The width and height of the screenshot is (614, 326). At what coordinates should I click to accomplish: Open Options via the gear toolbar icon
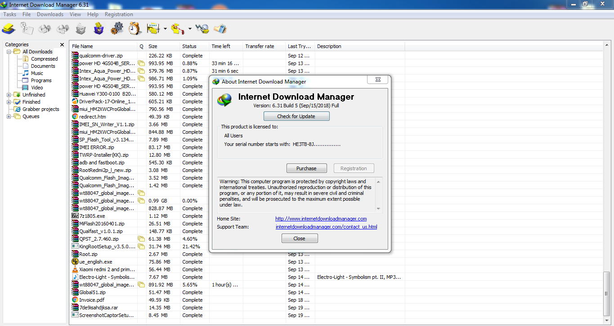(x=117, y=29)
